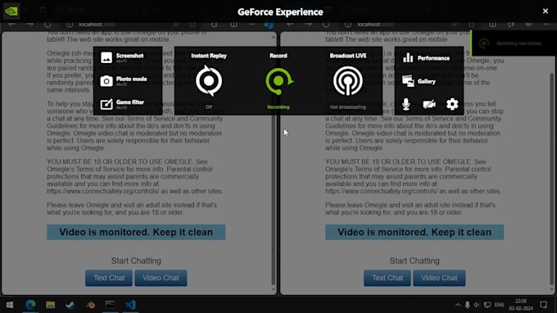557x313 pixels.
Task: Click 'Start Chatting' text in left window
Action: click(136, 261)
